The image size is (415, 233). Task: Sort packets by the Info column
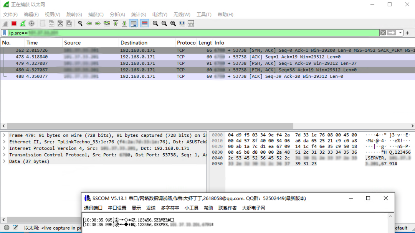click(x=314, y=43)
